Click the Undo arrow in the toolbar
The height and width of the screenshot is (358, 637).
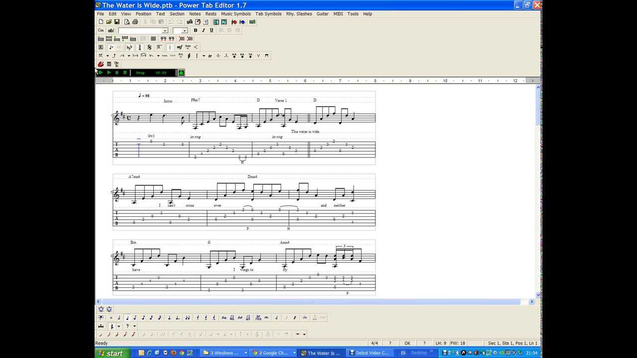point(172,22)
